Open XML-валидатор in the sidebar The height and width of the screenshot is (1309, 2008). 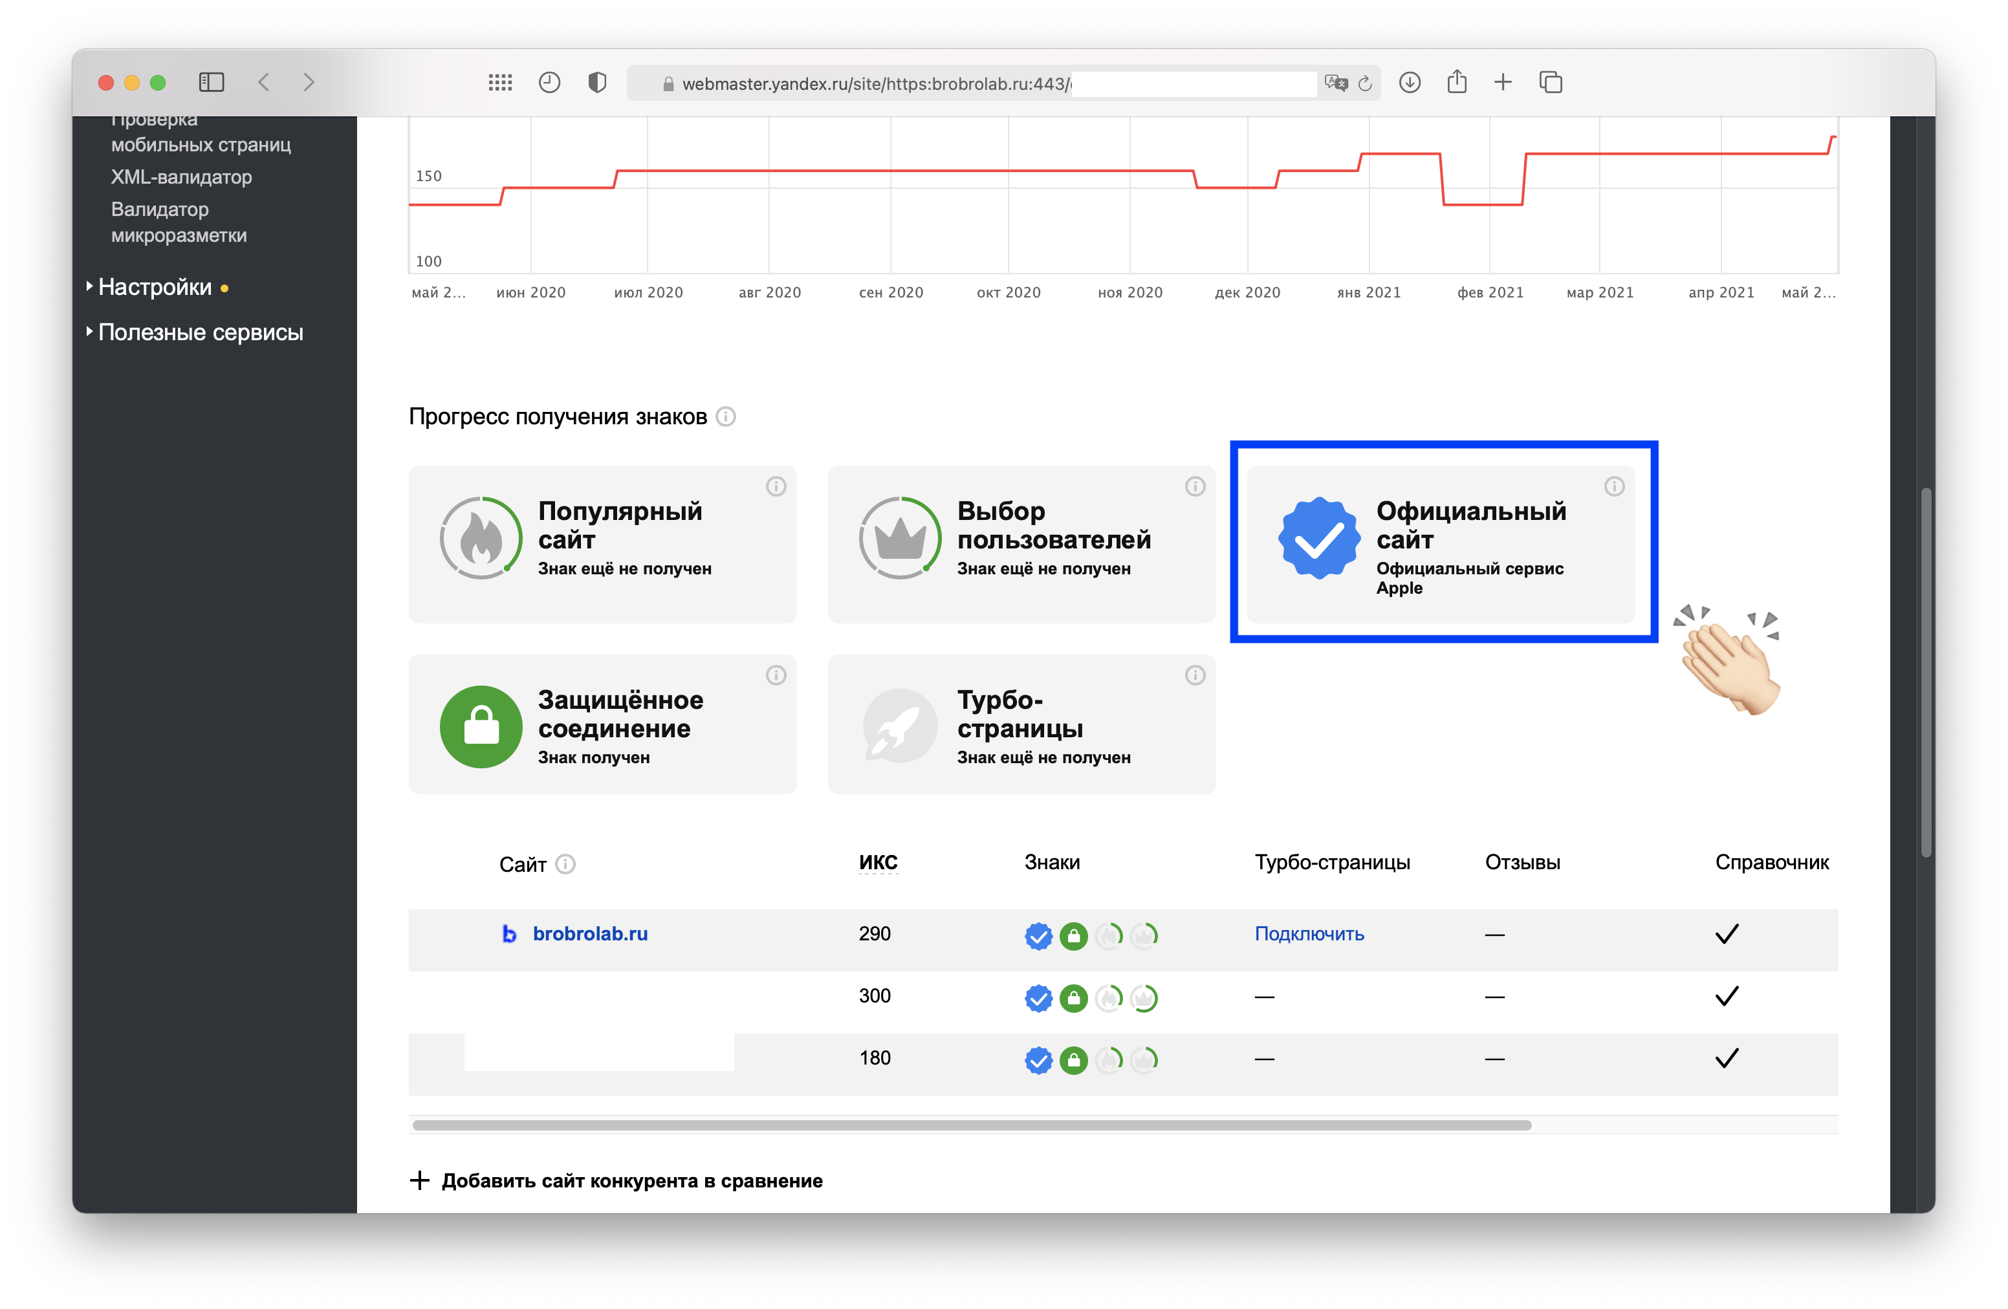click(x=181, y=177)
